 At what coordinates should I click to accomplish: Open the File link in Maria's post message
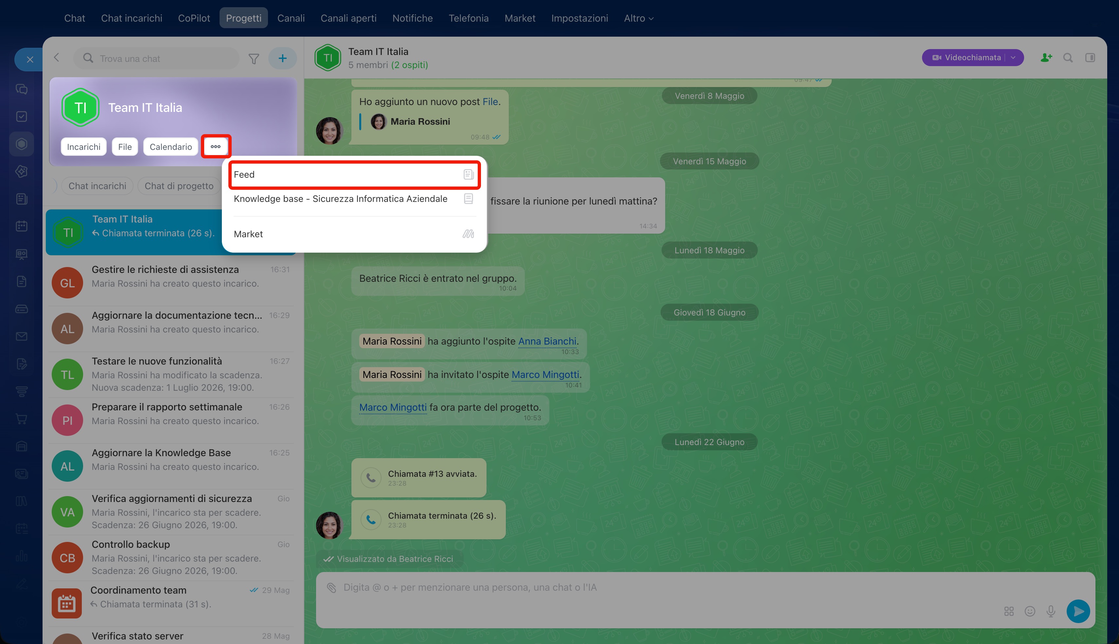(490, 102)
